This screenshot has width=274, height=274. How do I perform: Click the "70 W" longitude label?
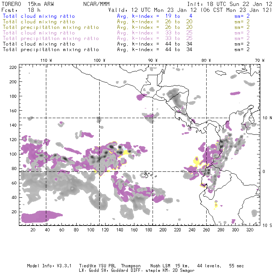pos(260,60)
